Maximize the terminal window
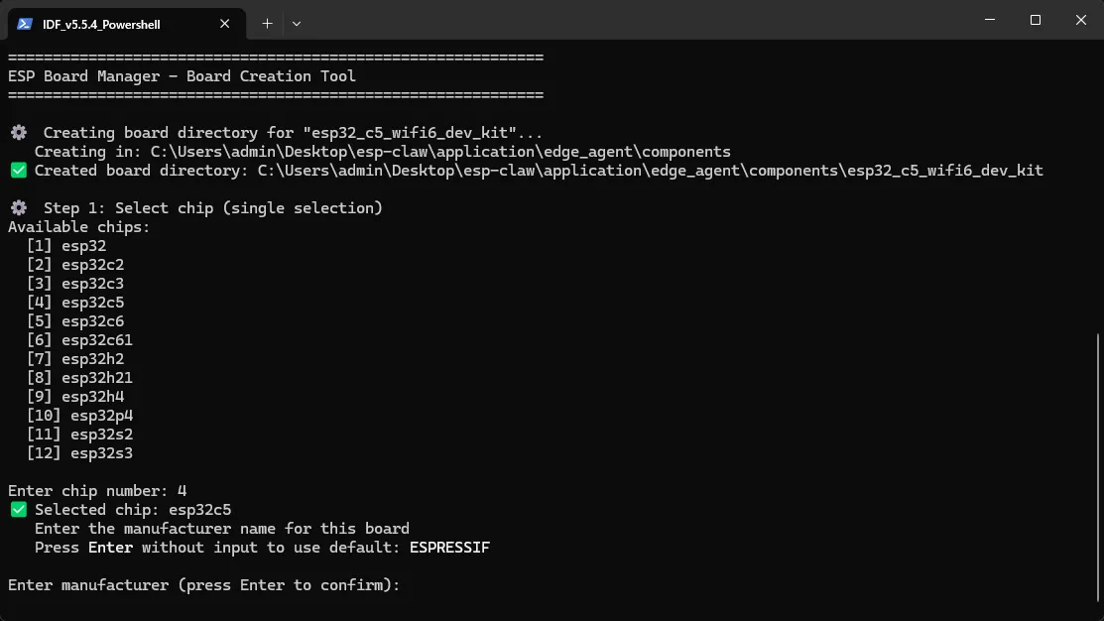Image resolution: width=1104 pixels, height=621 pixels. [x=1035, y=20]
